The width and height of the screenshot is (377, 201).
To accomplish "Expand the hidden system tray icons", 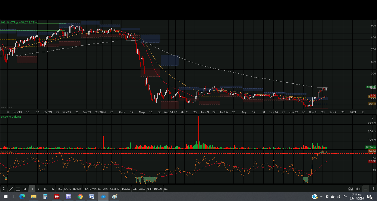I will coord(322,197).
